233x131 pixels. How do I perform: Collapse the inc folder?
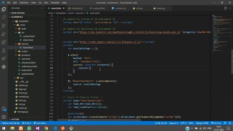point(23,32)
